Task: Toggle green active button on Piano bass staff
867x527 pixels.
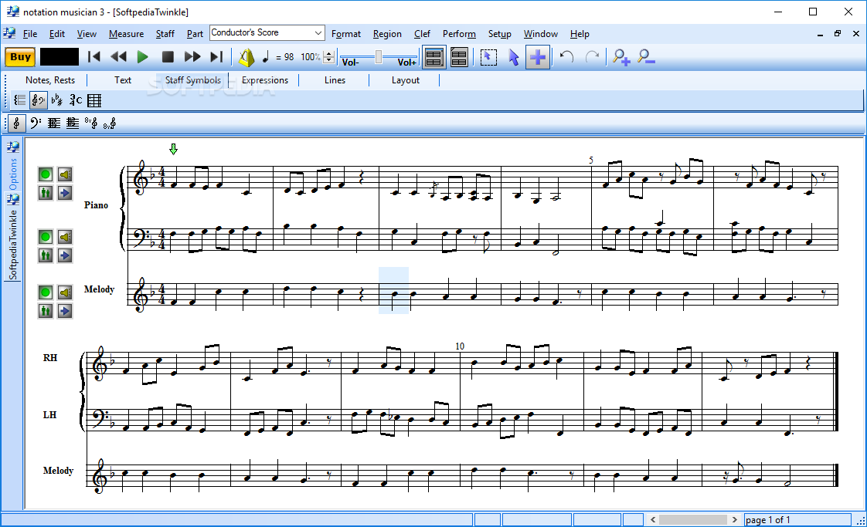Action: tap(46, 237)
